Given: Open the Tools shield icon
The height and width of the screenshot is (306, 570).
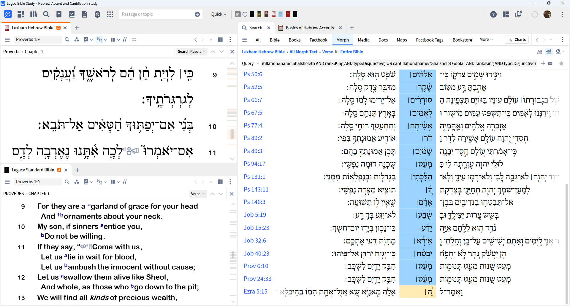Looking at the screenshot, I should 97,14.
